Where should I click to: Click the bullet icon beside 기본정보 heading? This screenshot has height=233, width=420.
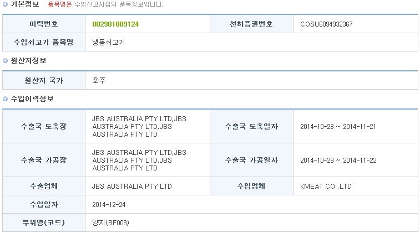5,4
